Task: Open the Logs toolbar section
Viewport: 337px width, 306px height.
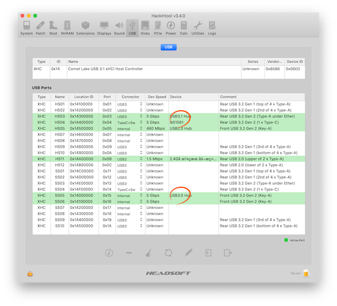Action: [212, 28]
